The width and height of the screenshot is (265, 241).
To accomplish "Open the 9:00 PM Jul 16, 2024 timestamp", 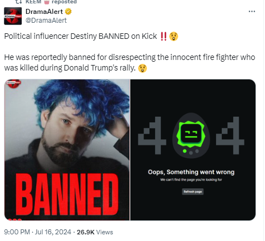I will 37,232.
